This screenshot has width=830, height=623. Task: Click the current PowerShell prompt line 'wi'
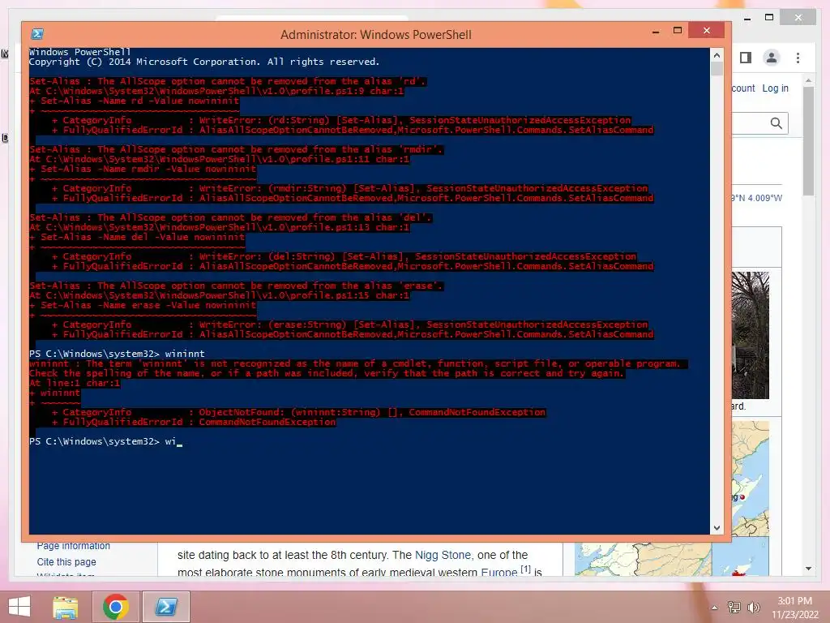(x=106, y=441)
